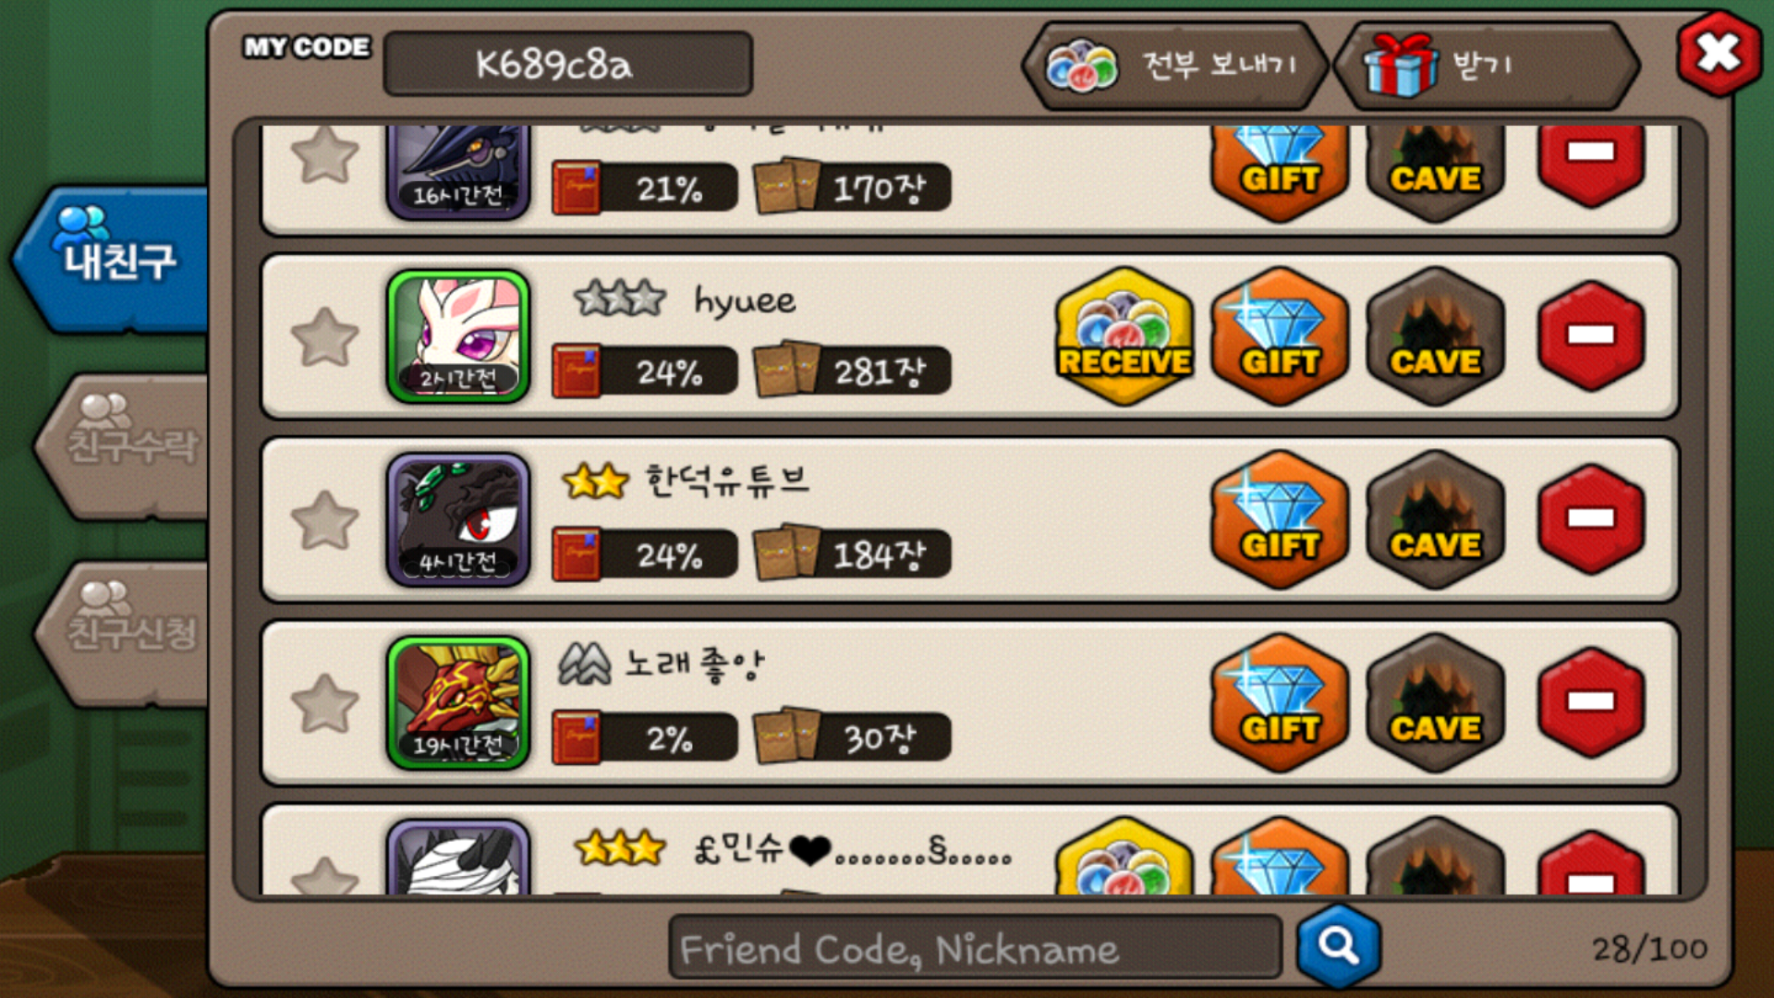
Task: Toggle favorite star for 한덕유튜브
Action: point(324,520)
